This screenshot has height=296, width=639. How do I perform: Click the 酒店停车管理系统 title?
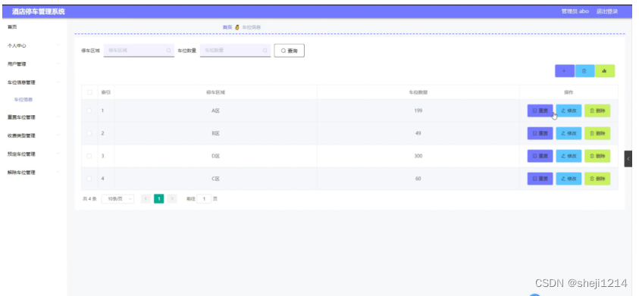tap(39, 11)
